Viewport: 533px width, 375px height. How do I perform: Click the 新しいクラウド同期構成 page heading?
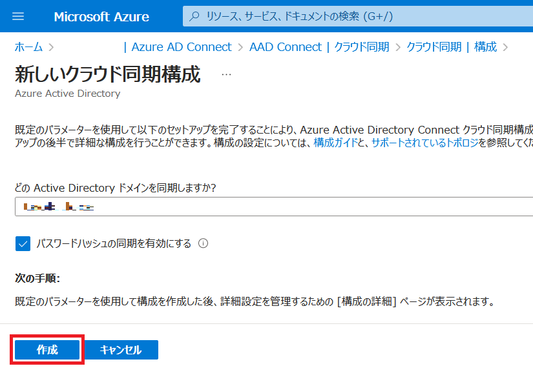tap(107, 74)
